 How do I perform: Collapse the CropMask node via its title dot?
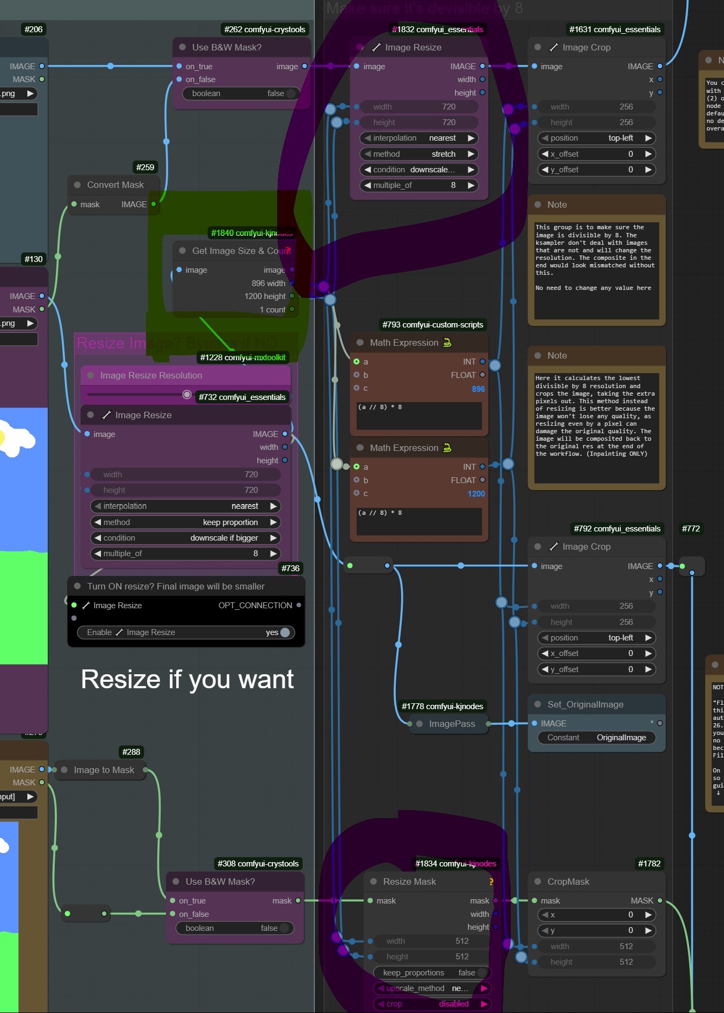[538, 881]
